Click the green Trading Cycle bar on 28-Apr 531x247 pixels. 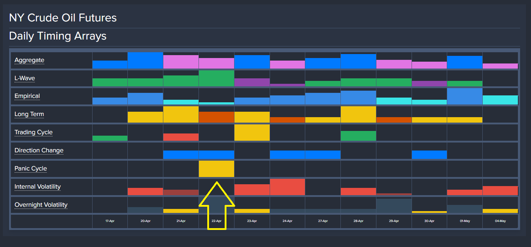pyautogui.click(x=358, y=136)
